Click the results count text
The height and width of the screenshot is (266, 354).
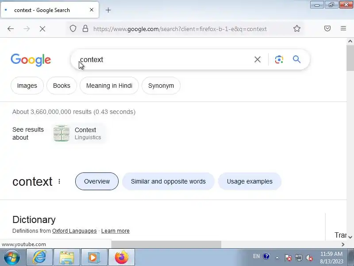[74, 112]
